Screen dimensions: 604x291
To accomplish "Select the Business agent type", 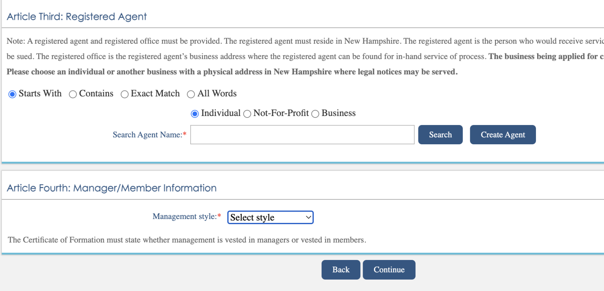I will 315,114.
